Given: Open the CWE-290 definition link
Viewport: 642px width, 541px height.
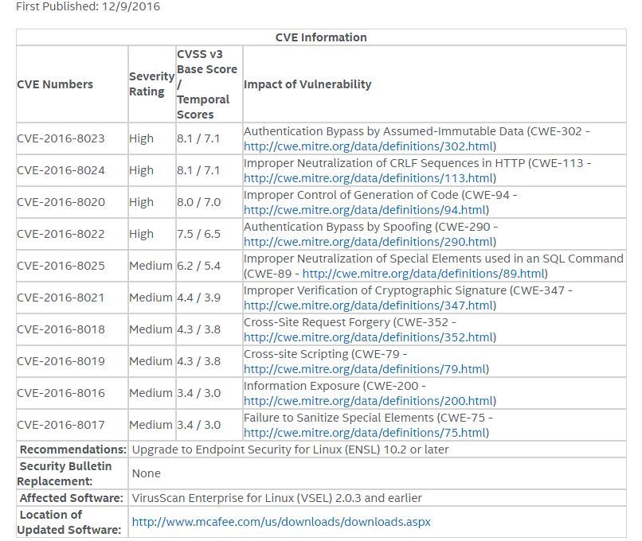Looking at the screenshot, I should click(369, 242).
